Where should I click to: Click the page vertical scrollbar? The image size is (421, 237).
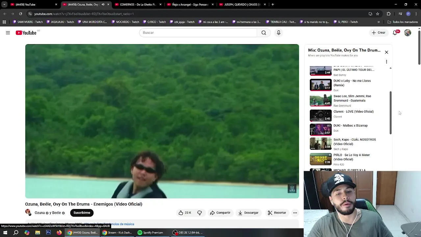click(419, 48)
